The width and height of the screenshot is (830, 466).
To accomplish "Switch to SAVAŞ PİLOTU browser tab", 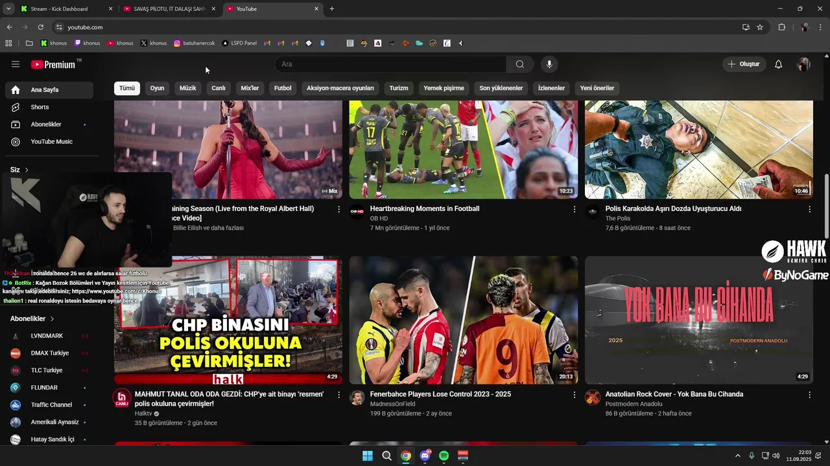I will tap(170, 9).
